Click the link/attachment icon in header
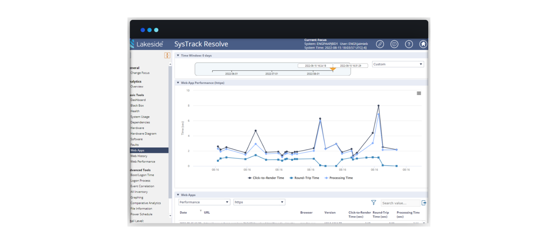The width and height of the screenshot is (558, 244). coord(380,44)
